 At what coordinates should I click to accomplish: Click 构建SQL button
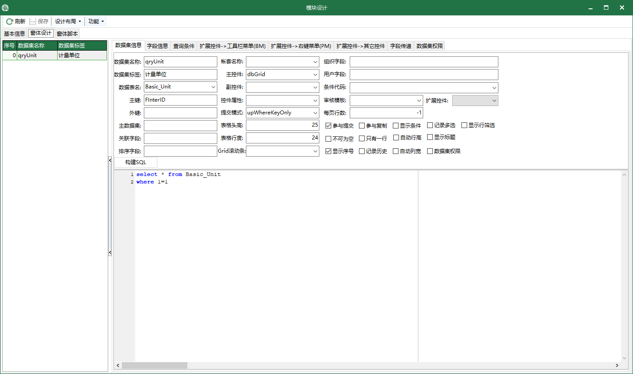[x=135, y=162]
